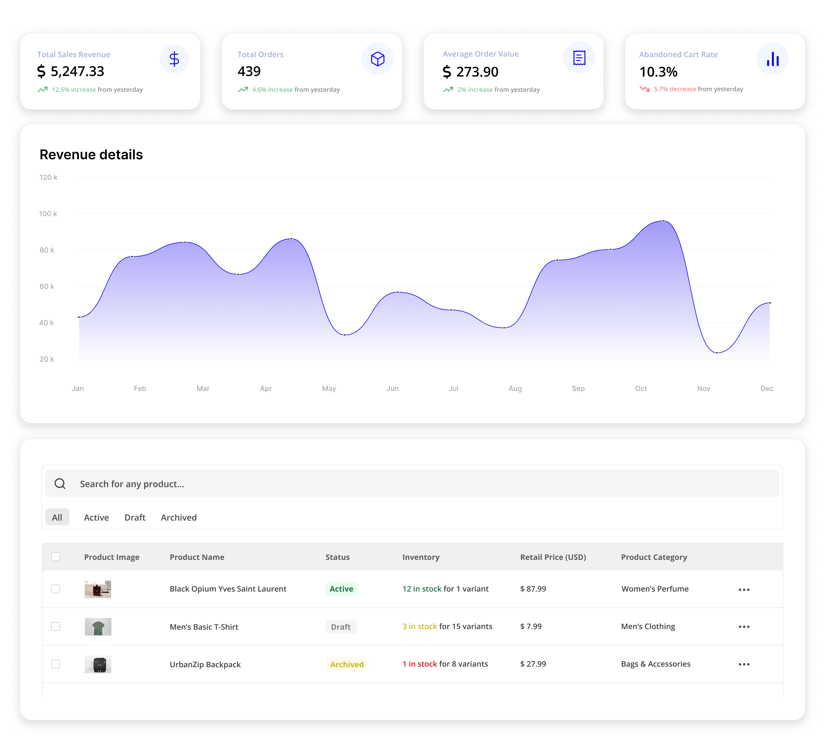The image size is (828, 747).
Task: Switch to the Active filter tab
Action: [x=96, y=517]
